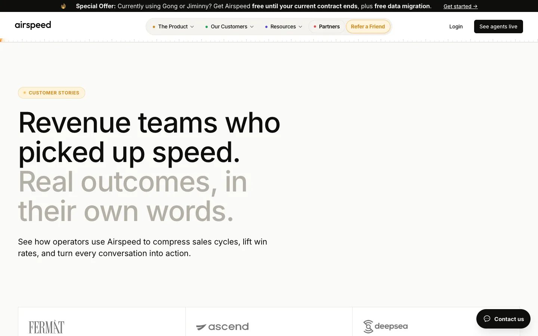Follow the Get started link in banner

click(x=460, y=6)
